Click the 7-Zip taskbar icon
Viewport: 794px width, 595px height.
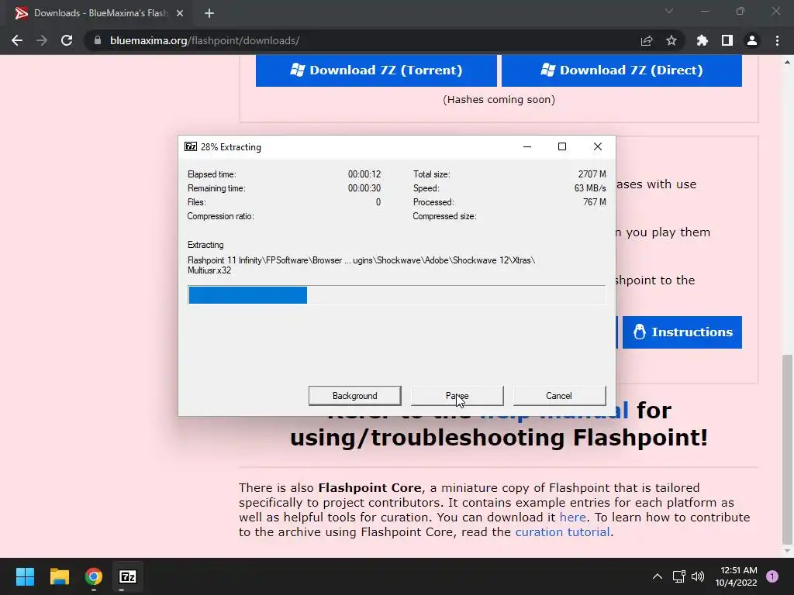click(x=128, y=576)
